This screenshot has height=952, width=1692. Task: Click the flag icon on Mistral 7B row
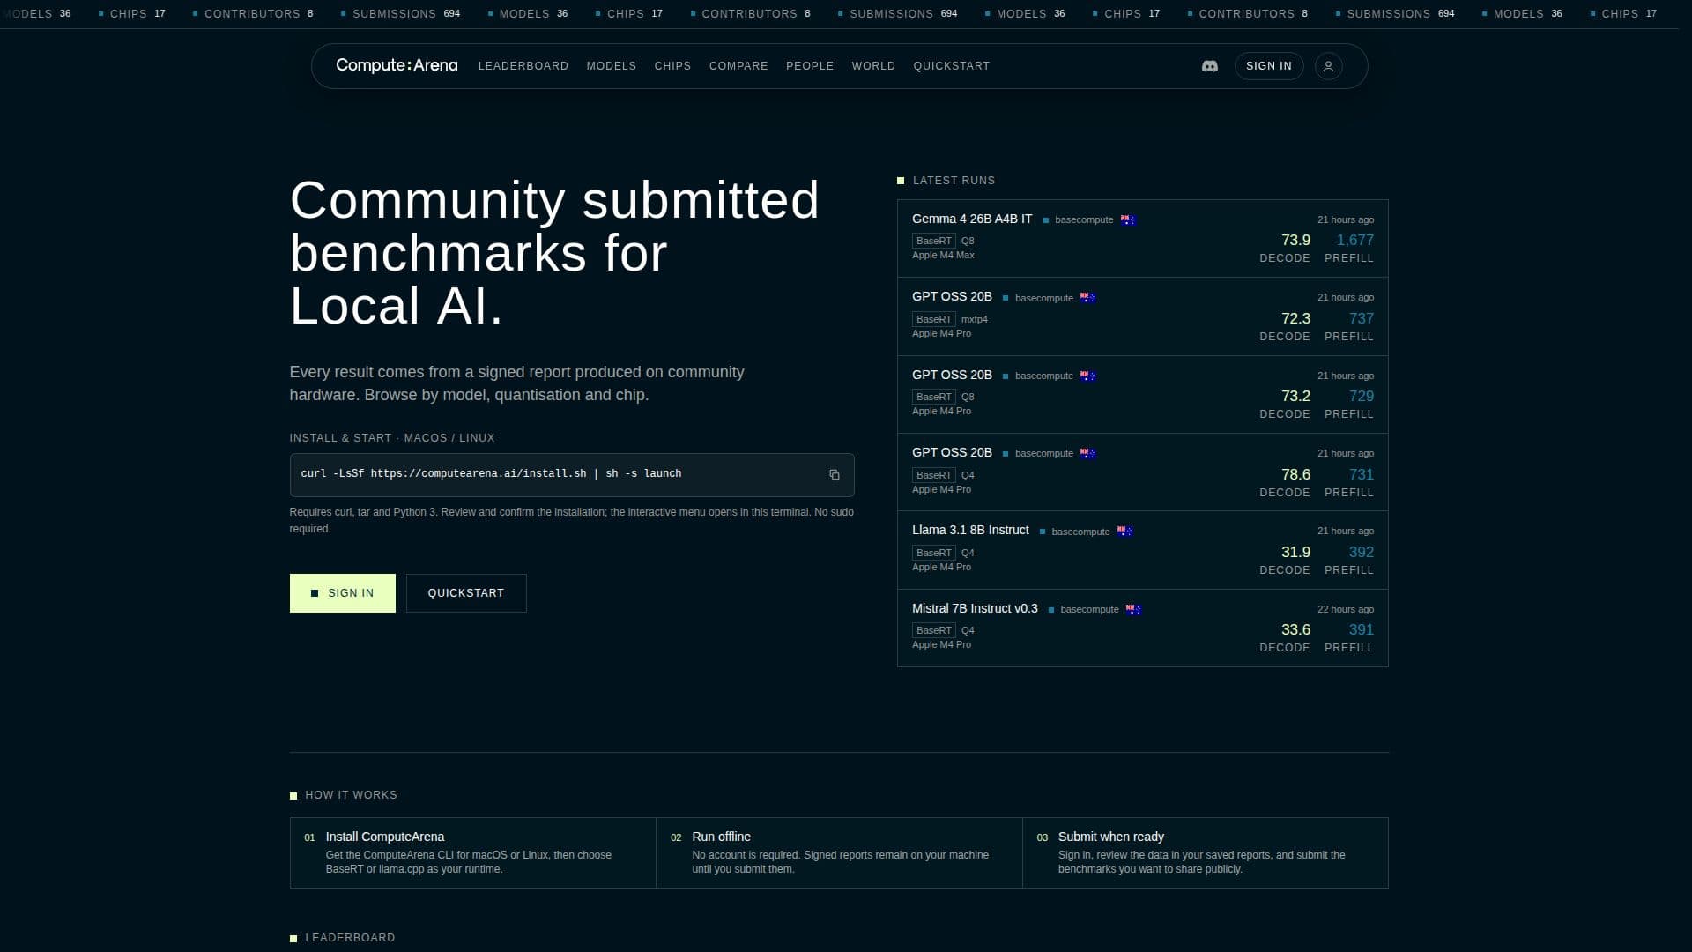(1133, 610)
